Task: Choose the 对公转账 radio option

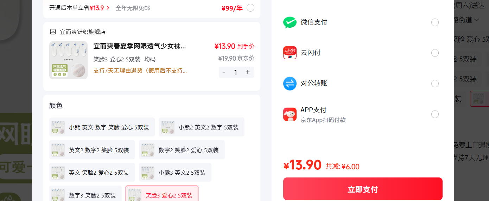Action: [x=435, y=83]
